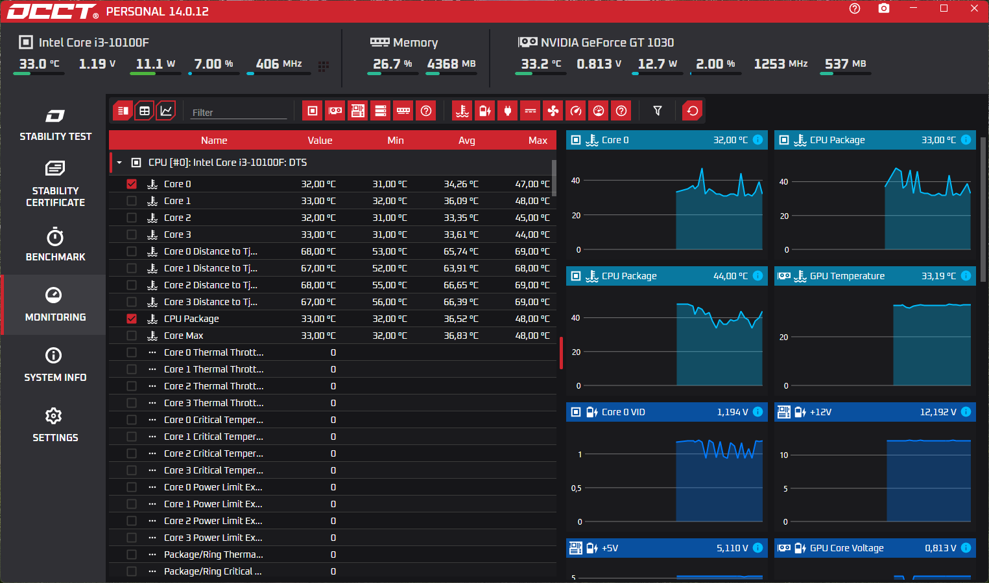Toggle the voltage sensor filter icon

[484, 111]
